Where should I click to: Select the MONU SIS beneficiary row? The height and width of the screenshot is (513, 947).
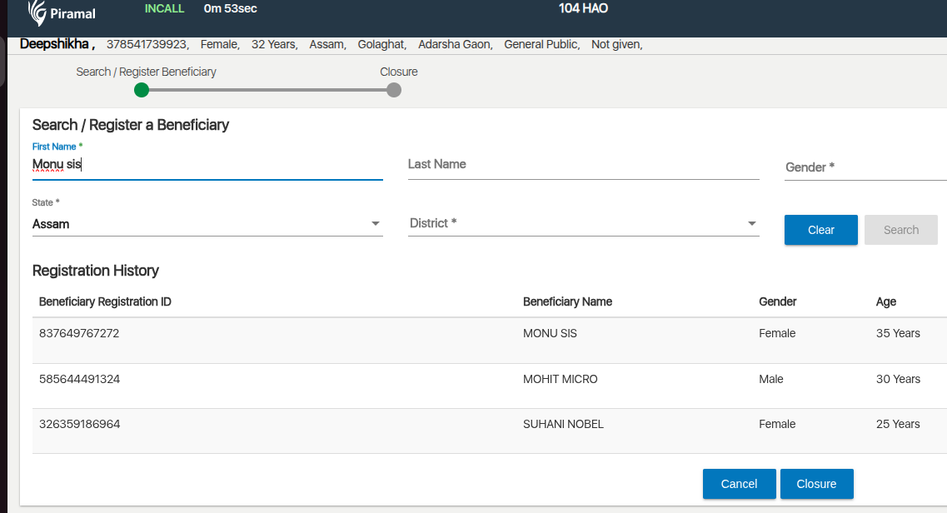[x=550, y=333]
